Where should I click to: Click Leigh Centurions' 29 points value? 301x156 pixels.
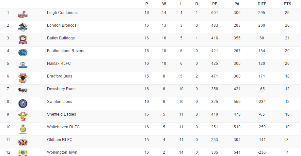(x=287, y=13)
